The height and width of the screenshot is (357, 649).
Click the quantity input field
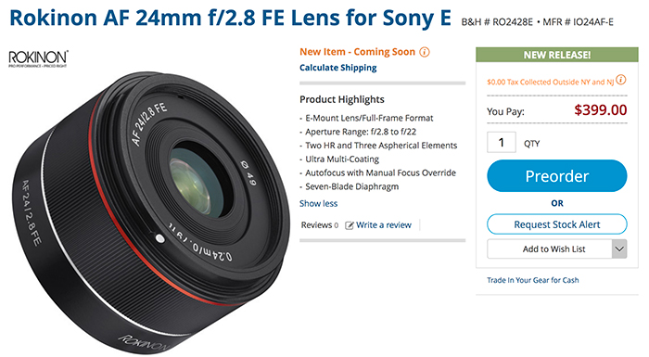(x=502, y=142)
